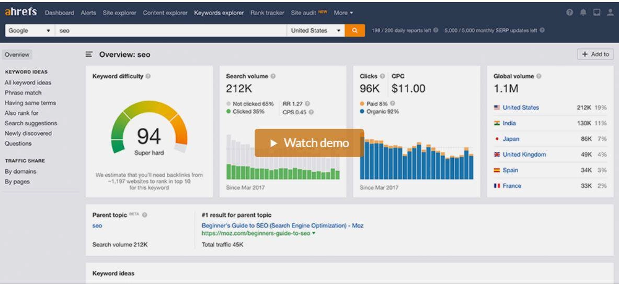Click the Global volume info icon
This screenshot has width=619, height=286.
(x=539, y=76)
